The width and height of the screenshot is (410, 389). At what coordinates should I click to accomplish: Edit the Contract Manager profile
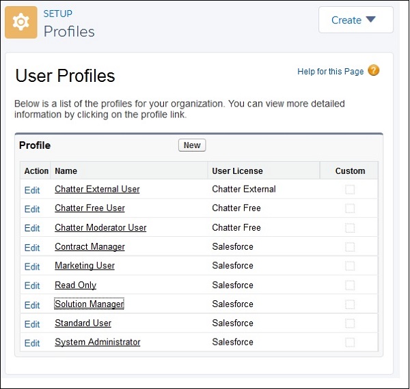[x=32, y=248]
